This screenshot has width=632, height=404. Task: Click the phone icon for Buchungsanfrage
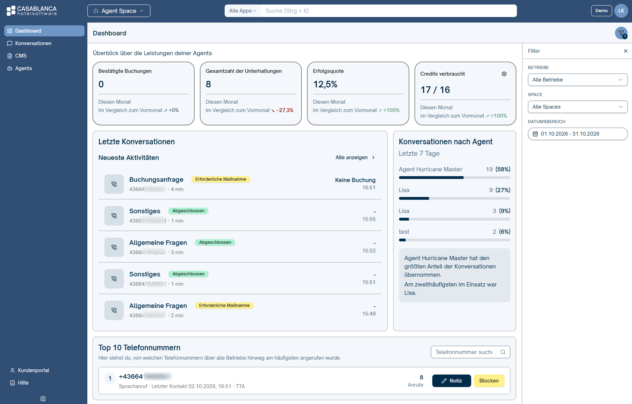coord(114,184)
